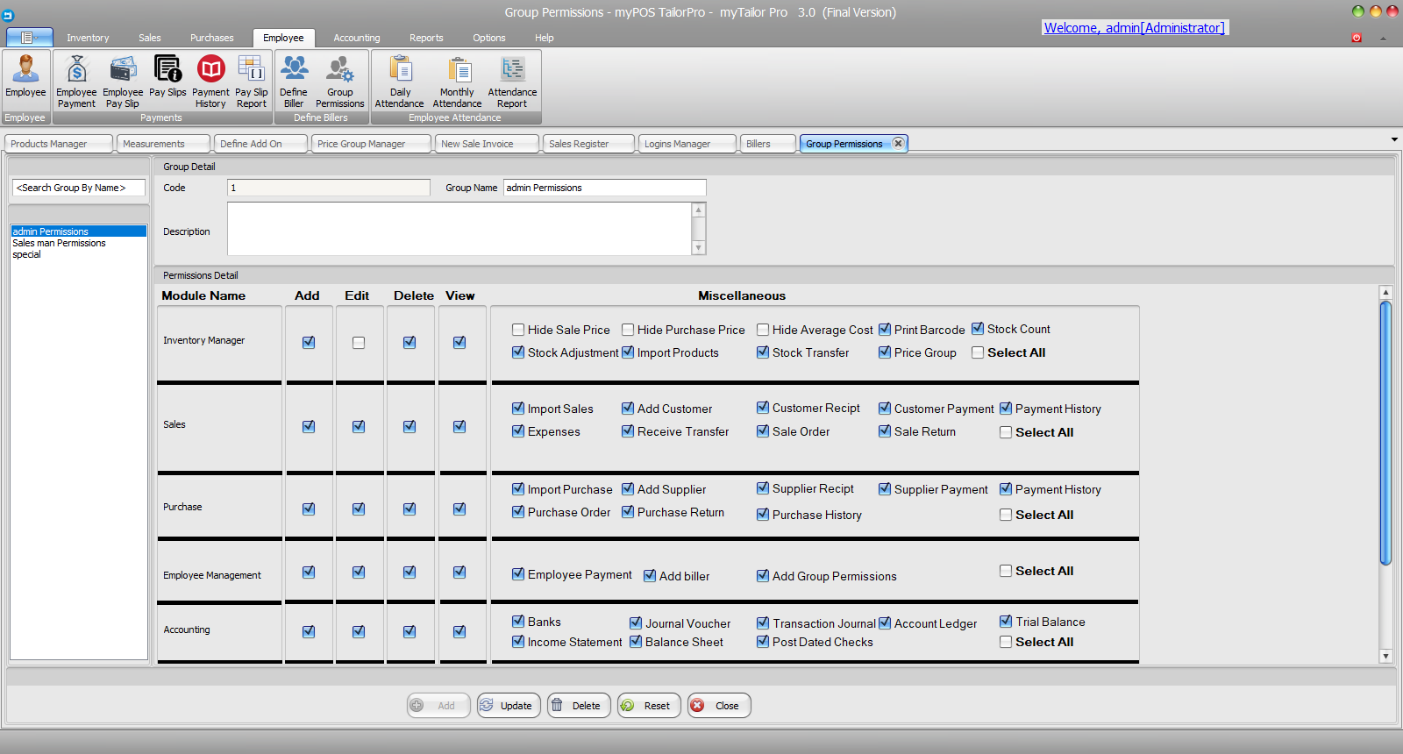Screen dimensions: 1403x754
Task: Select Sales man Permissions in the group list
Action: (59, 243)
